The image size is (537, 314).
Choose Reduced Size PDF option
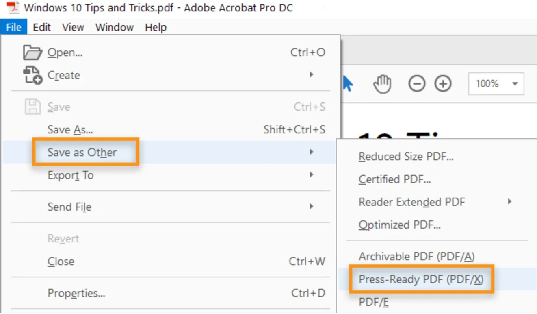[x=406, y=156]
